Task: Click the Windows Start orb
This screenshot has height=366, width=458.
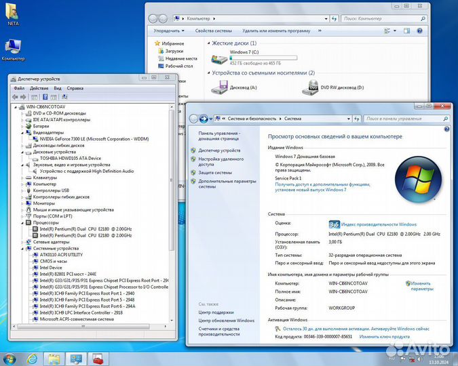Action: tap(9, 359)
